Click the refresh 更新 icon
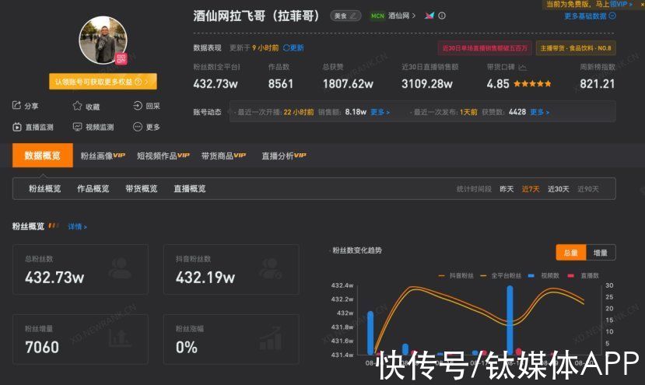The height and width of the screenshot is (385, 645). (286, 47)
